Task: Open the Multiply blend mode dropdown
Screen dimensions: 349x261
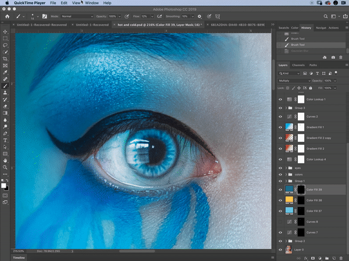Action: point(294,81)
